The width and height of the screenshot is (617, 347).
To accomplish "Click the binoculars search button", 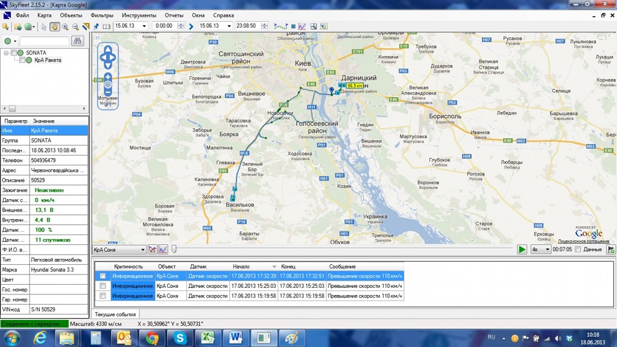I will coord(78,40).
